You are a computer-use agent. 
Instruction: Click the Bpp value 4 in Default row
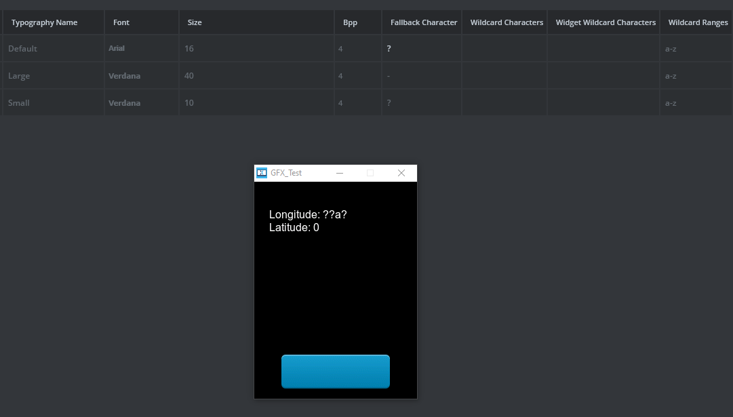pyautogui.click(x=358, y=49)
